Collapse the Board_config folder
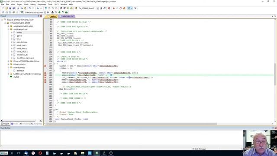 (9, 68)
